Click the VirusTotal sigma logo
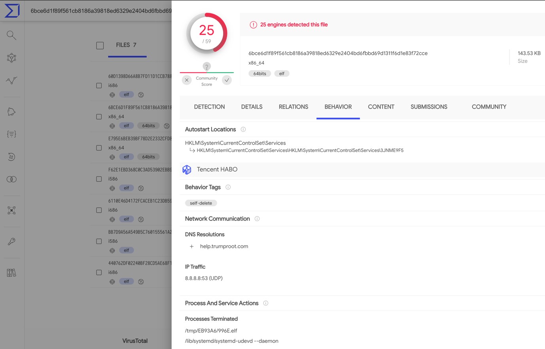 12,10
